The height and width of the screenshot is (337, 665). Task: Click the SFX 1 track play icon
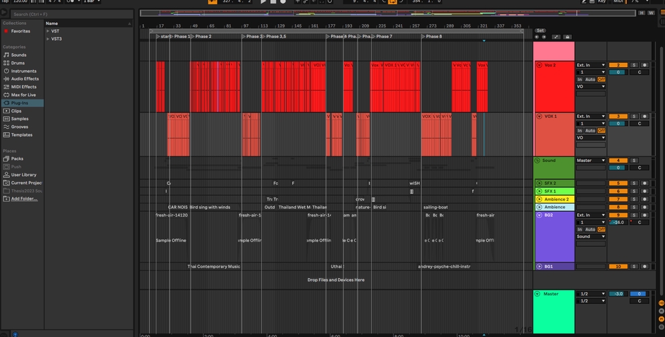(539, 191)
